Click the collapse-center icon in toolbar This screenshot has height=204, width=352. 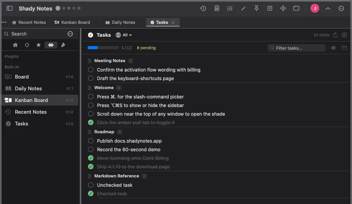[283, 8]
